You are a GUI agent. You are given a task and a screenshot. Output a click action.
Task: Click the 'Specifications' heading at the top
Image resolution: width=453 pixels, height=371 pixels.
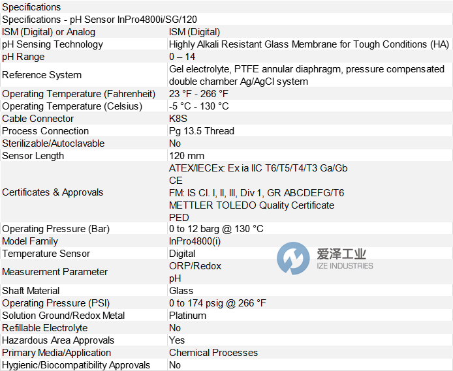point(31,7)
